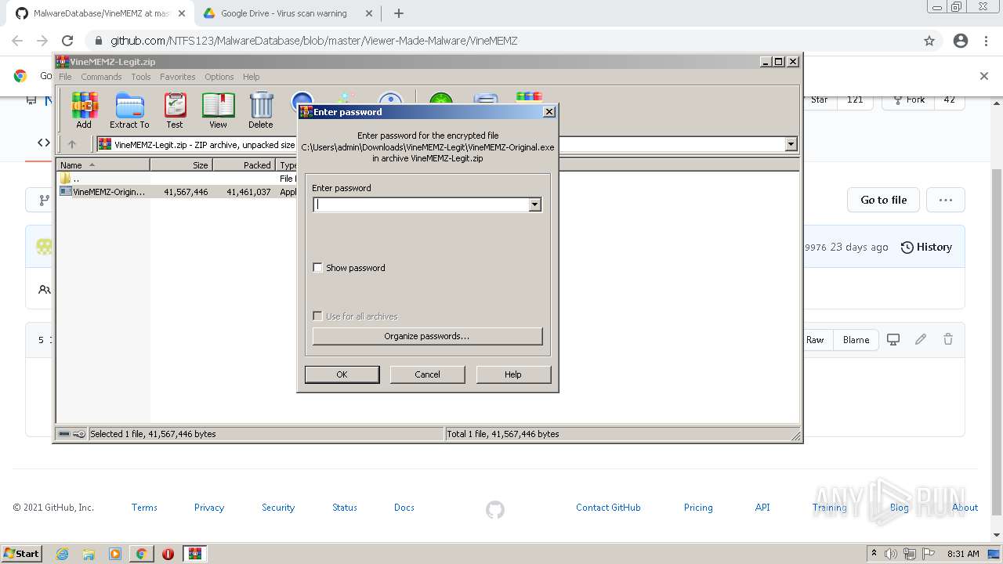Click the GitHub desktop open icon

point(893,339)
